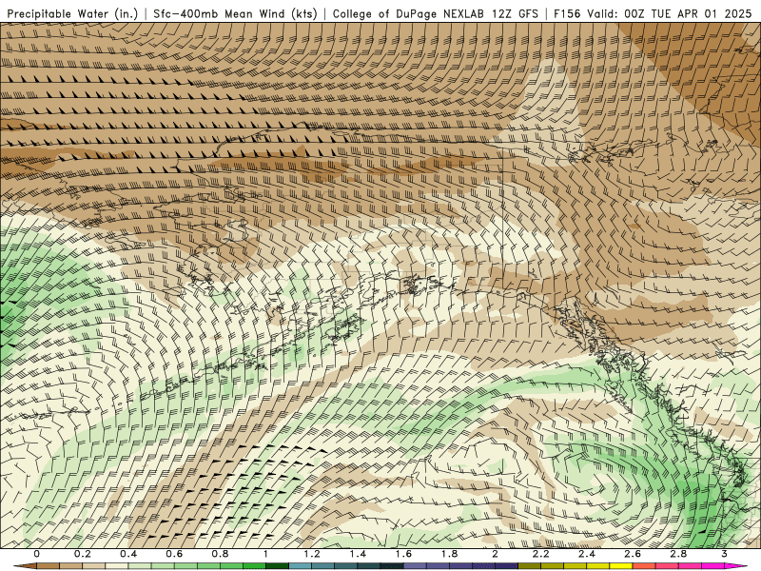This screenshot has width=761, height=571.
Task: Click the '1.4' color bar label
Action: point(358,554)
